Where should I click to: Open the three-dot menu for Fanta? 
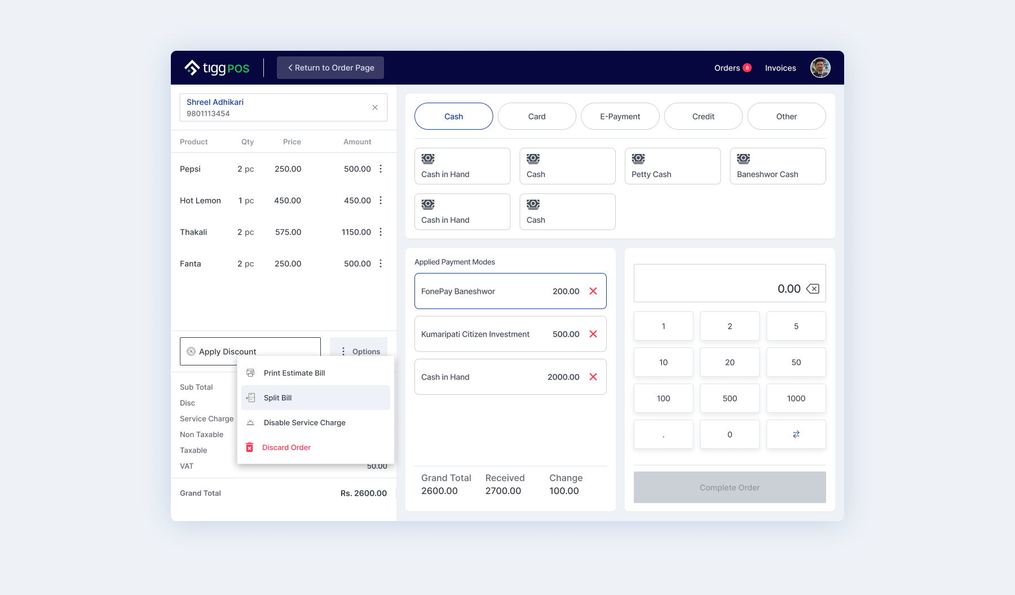pos(381,263)
